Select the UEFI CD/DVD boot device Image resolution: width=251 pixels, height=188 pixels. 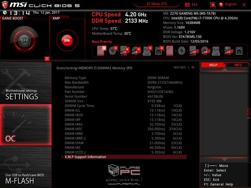[113, 50]
